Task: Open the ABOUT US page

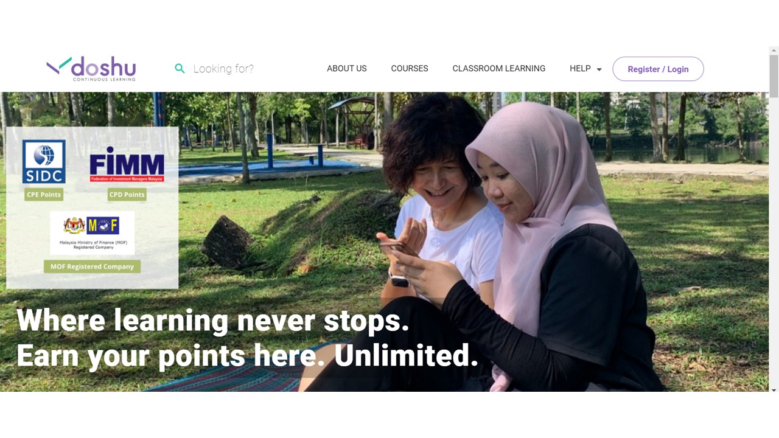Action: click(x=347, y=69)
